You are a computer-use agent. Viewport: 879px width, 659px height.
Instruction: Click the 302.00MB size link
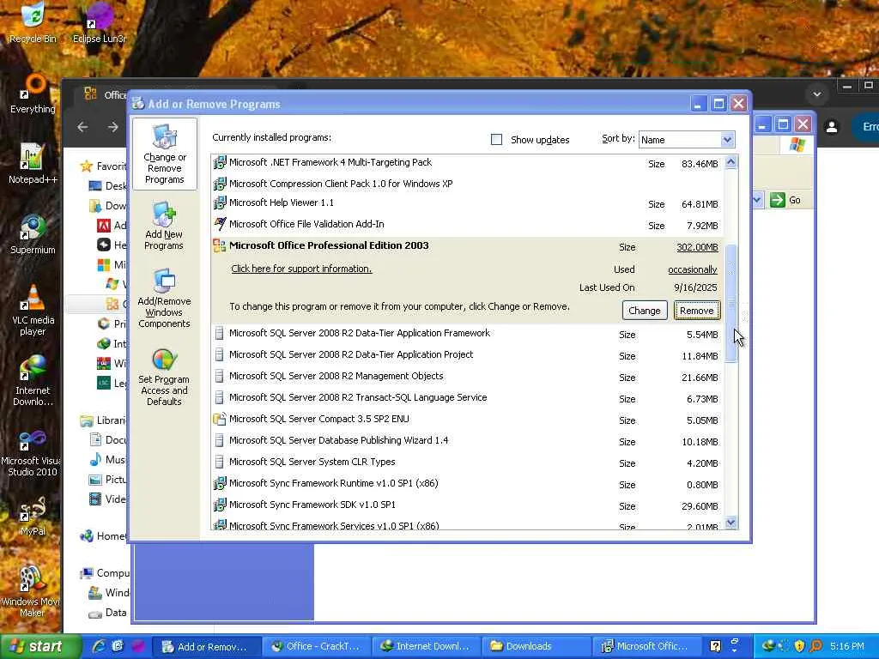(x=697, y=247)
